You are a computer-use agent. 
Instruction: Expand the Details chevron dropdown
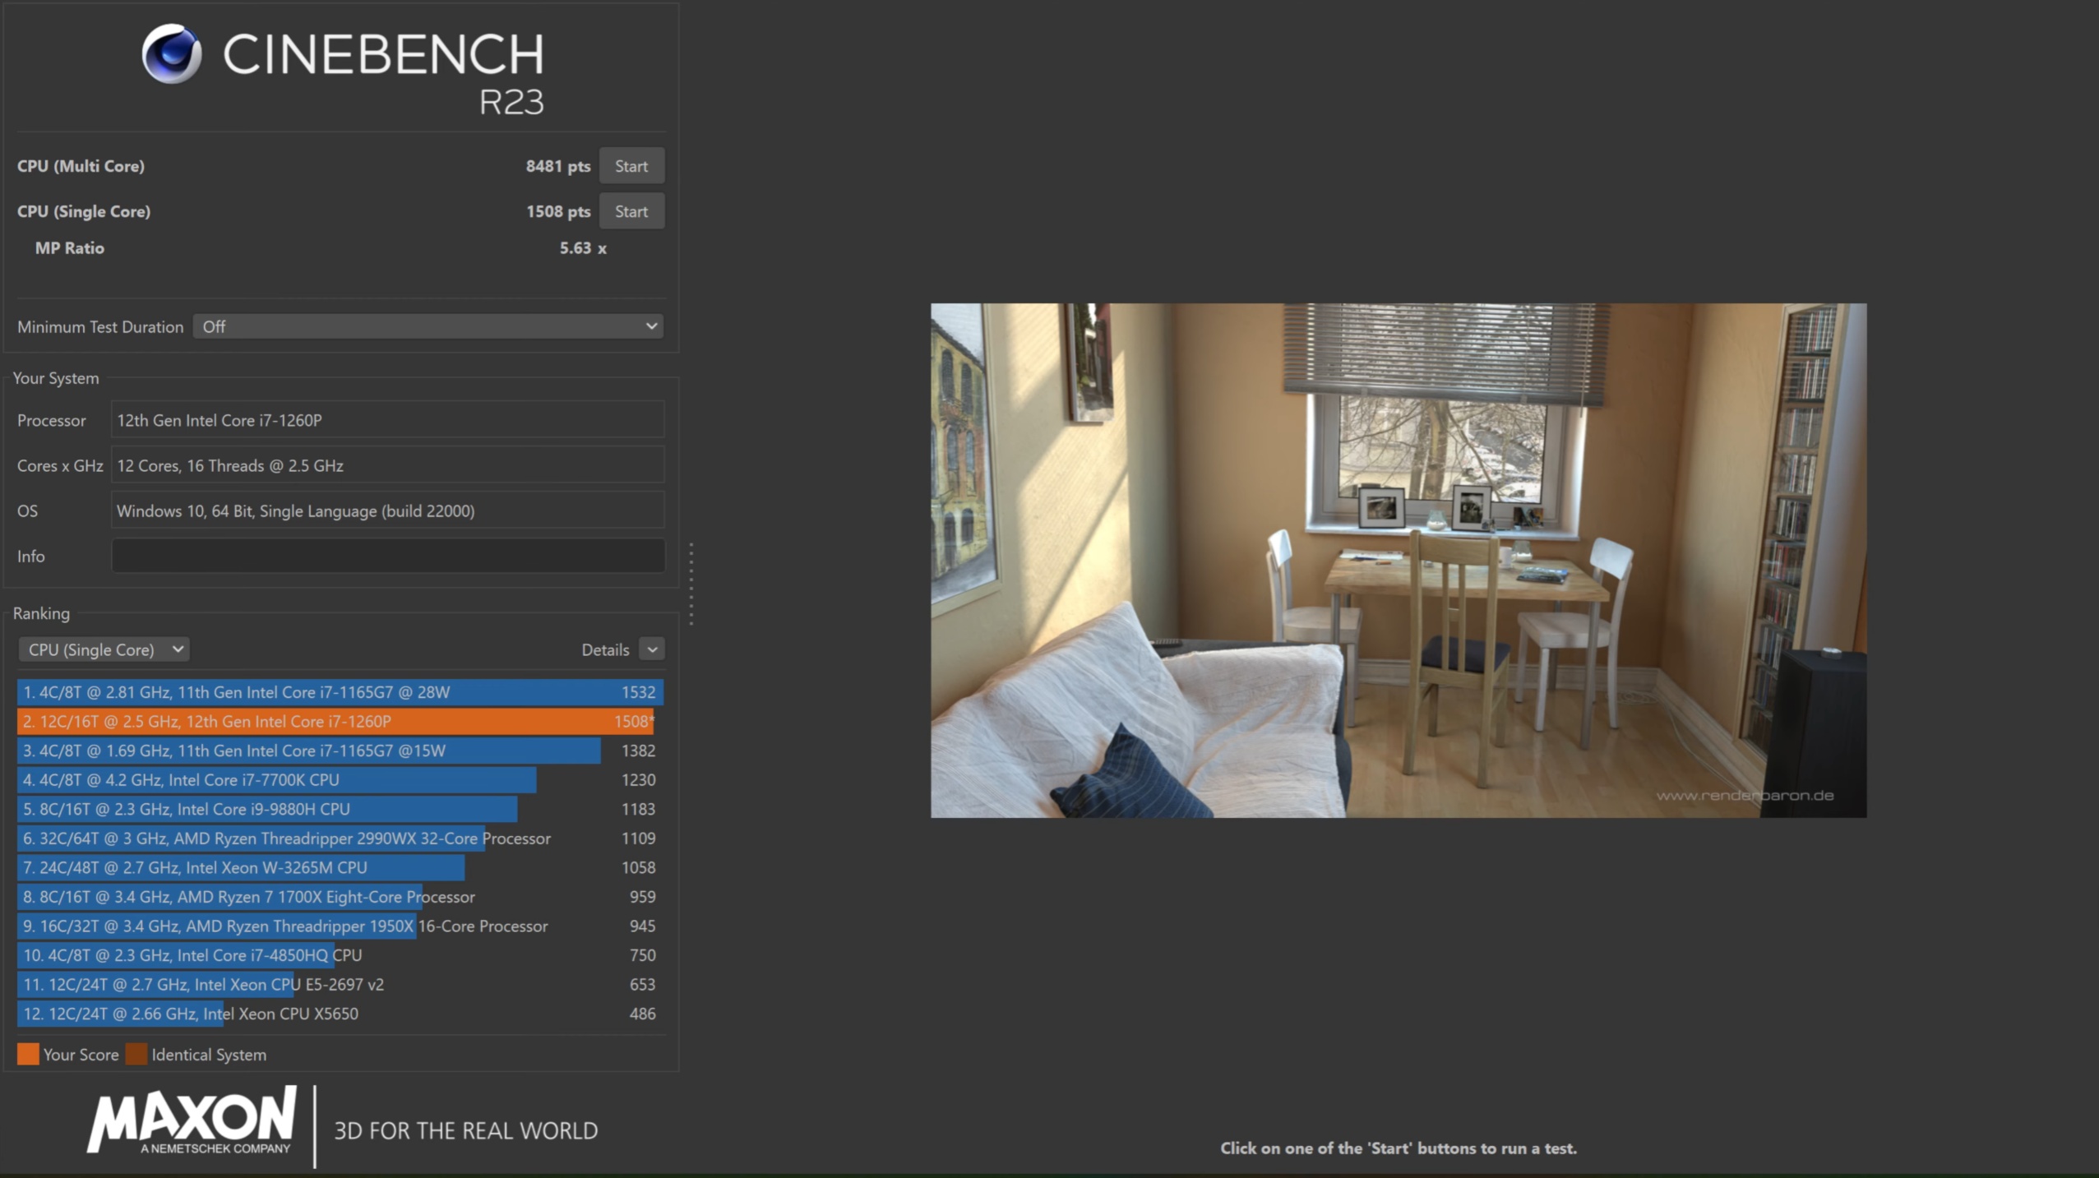click(652, 649)
